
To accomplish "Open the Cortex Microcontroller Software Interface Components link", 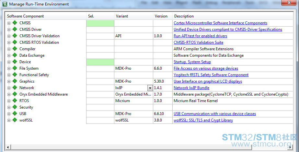I will pos(220,23).
